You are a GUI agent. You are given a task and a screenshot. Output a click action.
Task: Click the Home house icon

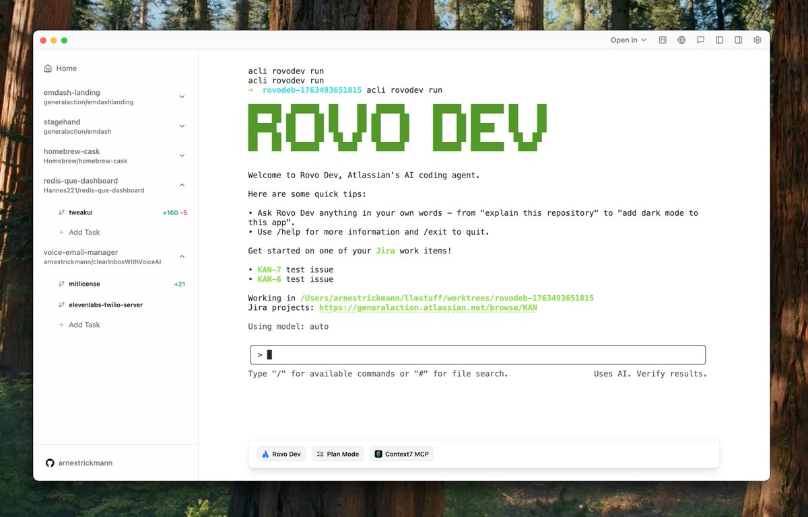point(48,69)
